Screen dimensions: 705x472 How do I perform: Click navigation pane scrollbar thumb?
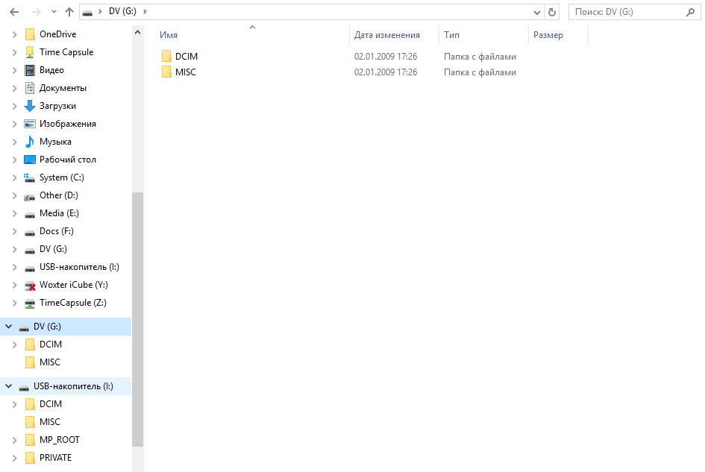point(137,319)
